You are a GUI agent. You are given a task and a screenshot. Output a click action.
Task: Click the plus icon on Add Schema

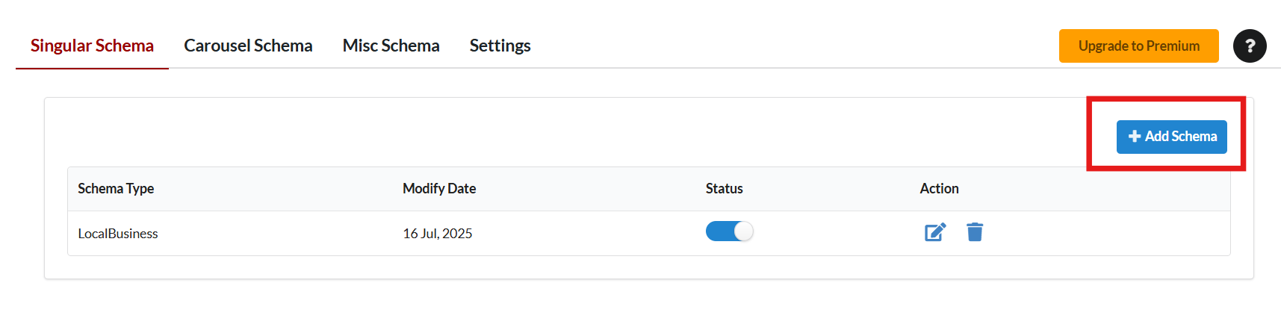point(1135,137)
